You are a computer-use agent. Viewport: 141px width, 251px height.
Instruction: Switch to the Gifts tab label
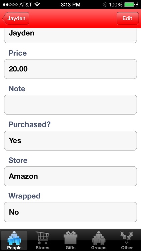70,248
